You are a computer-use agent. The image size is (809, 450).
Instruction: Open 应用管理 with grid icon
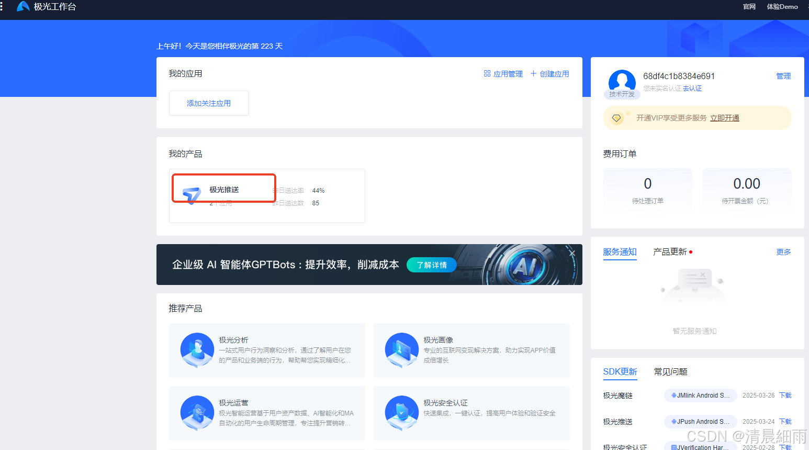503,74
